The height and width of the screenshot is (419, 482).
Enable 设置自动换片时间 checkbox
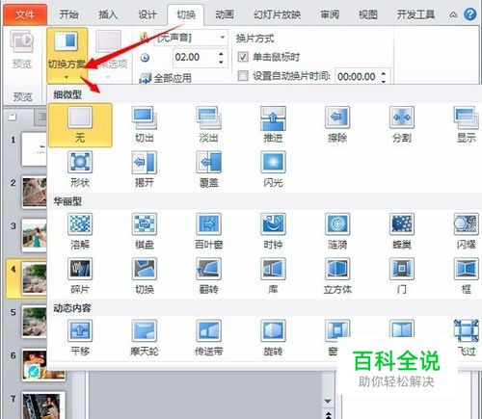pyautogui.click(x=243, y=76)
